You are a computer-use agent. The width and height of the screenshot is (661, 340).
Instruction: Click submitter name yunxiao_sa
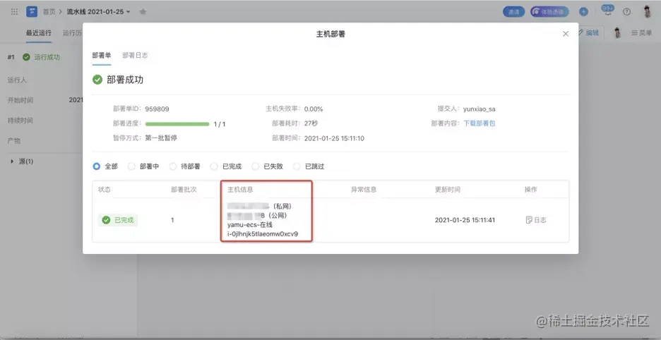click(x=480, y=109)
